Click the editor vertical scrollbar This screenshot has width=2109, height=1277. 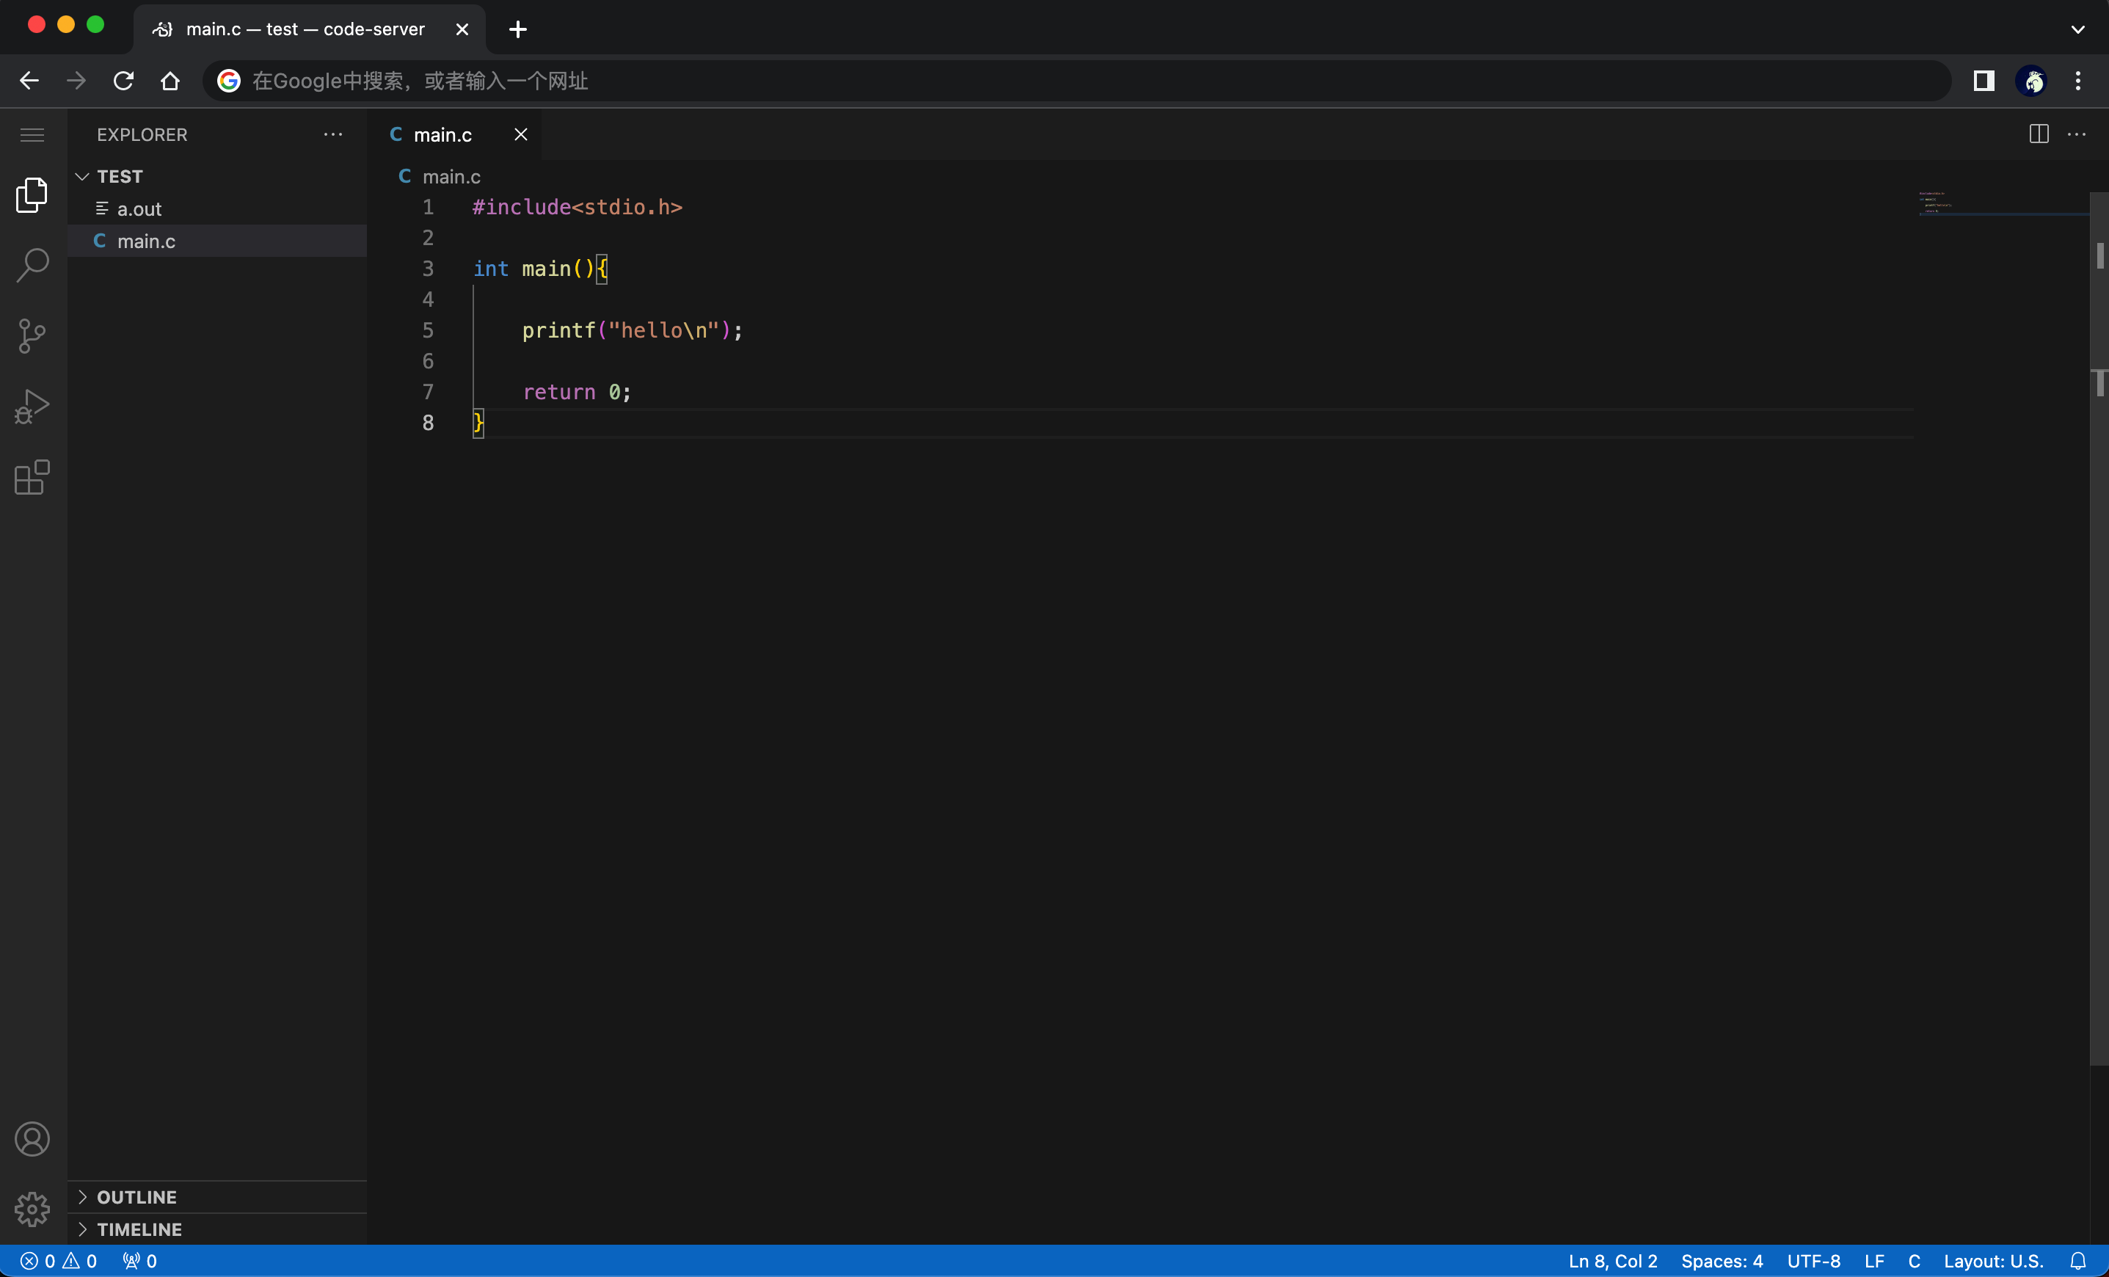click(x=2099, y=629)
